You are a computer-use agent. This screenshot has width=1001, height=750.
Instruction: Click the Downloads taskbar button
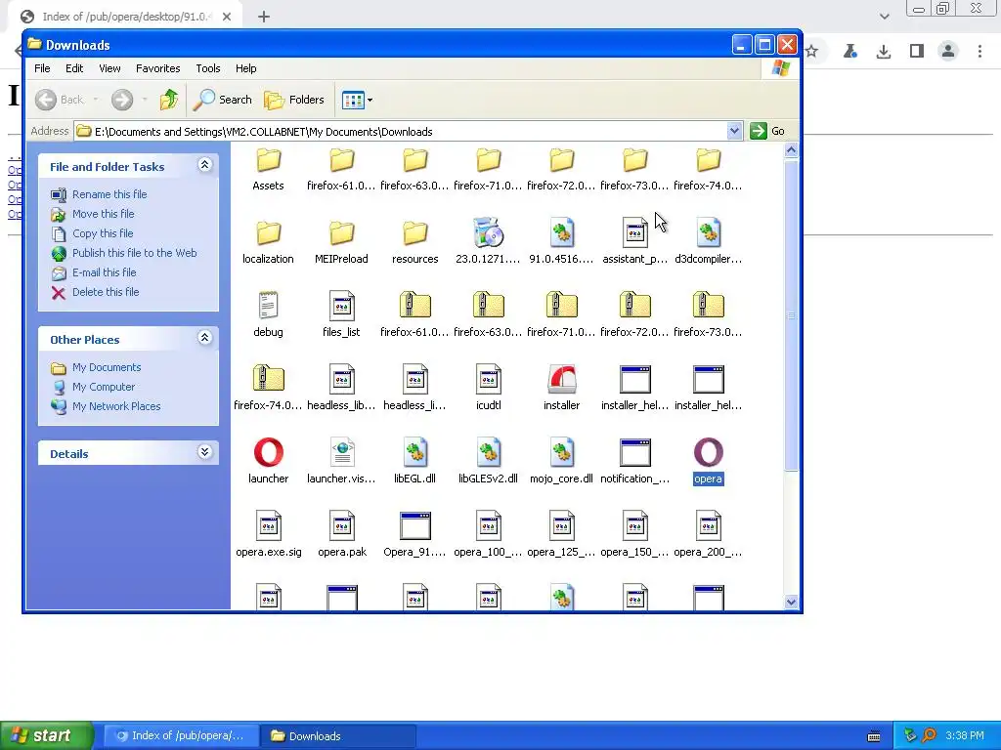pos(338,736)
